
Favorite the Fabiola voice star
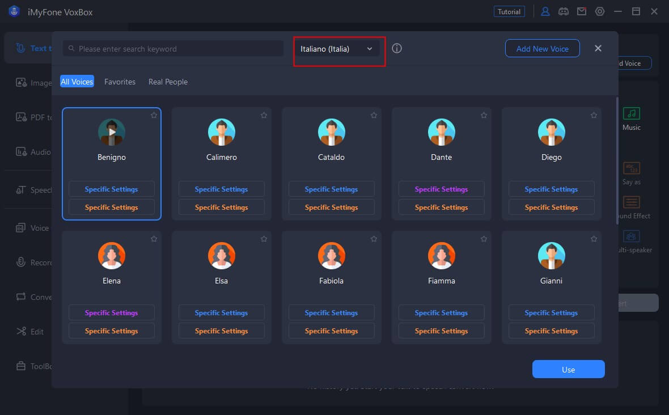(x=374, y=239)
